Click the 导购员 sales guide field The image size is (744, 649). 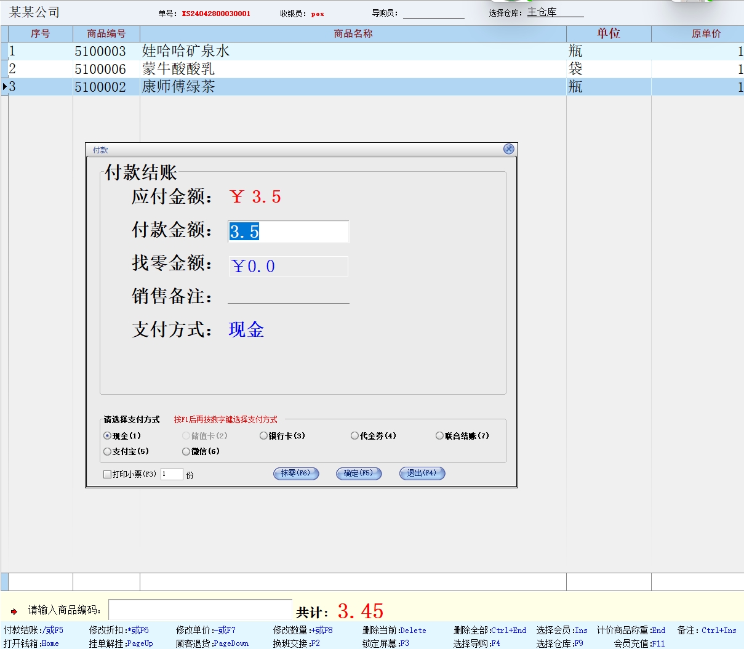[x=433, y=13]
